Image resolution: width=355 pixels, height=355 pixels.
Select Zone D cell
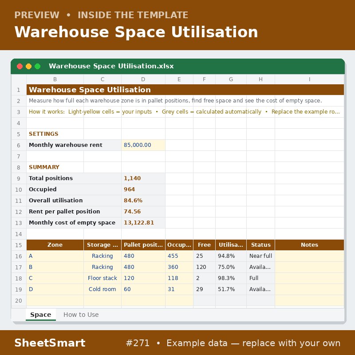[55, 289]
